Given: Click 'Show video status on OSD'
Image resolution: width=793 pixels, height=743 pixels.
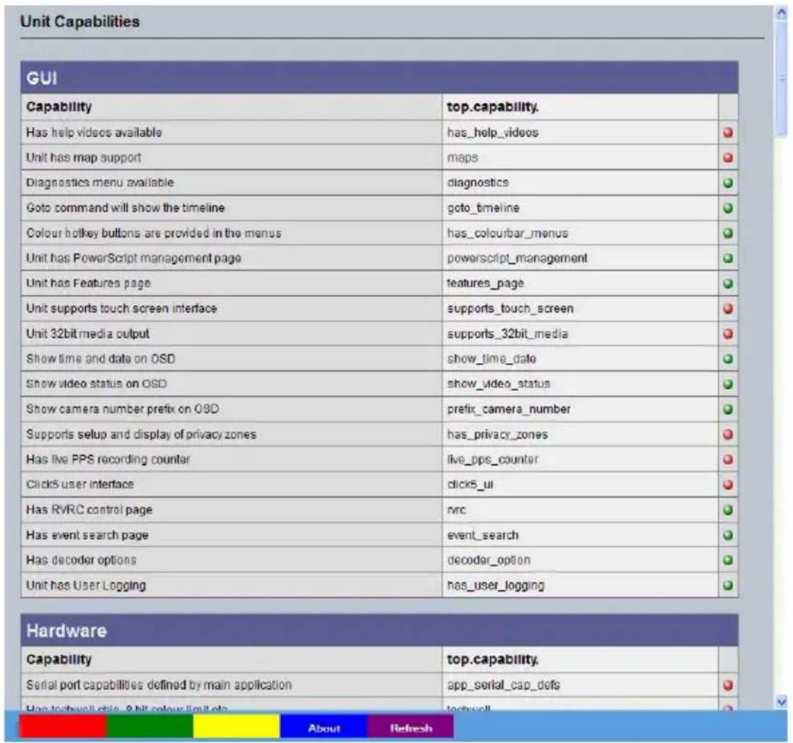Looking at the screenshot, I should (x=96, y=384).
